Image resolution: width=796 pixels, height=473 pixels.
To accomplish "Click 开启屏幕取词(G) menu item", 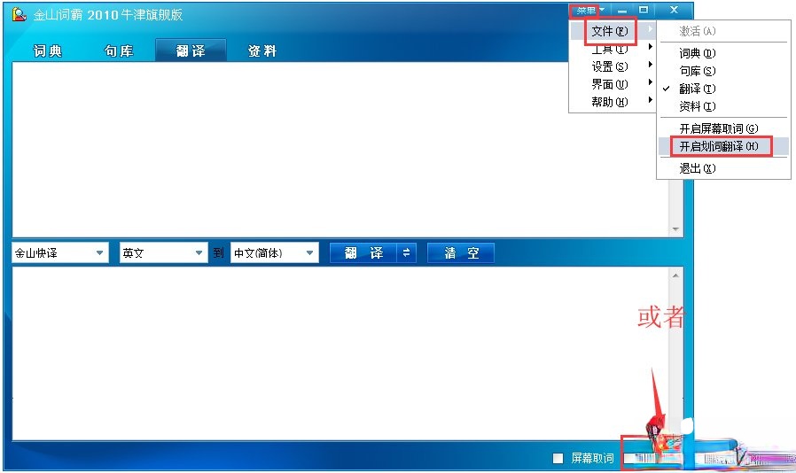I will pyautogui.click(x=723, y=128).
